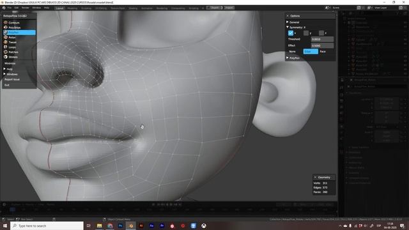The image size is (409, 230).
Task: Click the RetopoFlow 3.0.0 panel title
Action: [15, 16]
